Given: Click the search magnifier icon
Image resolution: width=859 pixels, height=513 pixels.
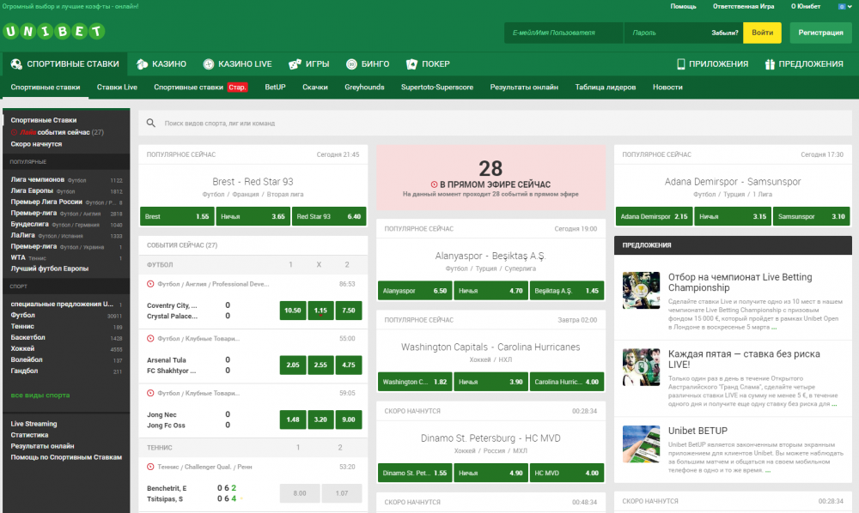Looking at the screenshot, I should [x=150, y=123].
